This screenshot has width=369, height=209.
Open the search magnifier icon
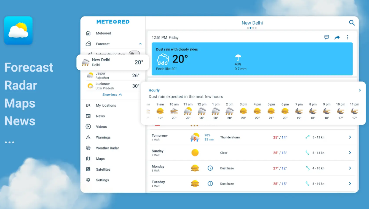click(x=352, y=23)
